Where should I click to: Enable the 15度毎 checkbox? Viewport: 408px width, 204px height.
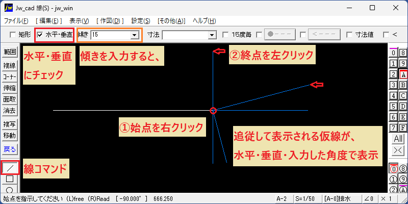click(226, 35)
